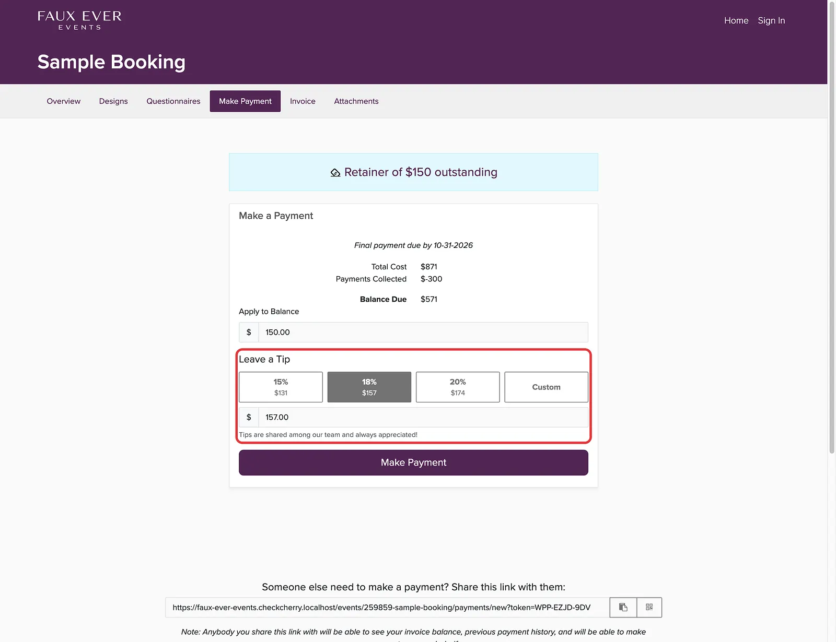Screen dimensions: 836x642
Task: Copy the payment share link icon
Action: [623, 607]
